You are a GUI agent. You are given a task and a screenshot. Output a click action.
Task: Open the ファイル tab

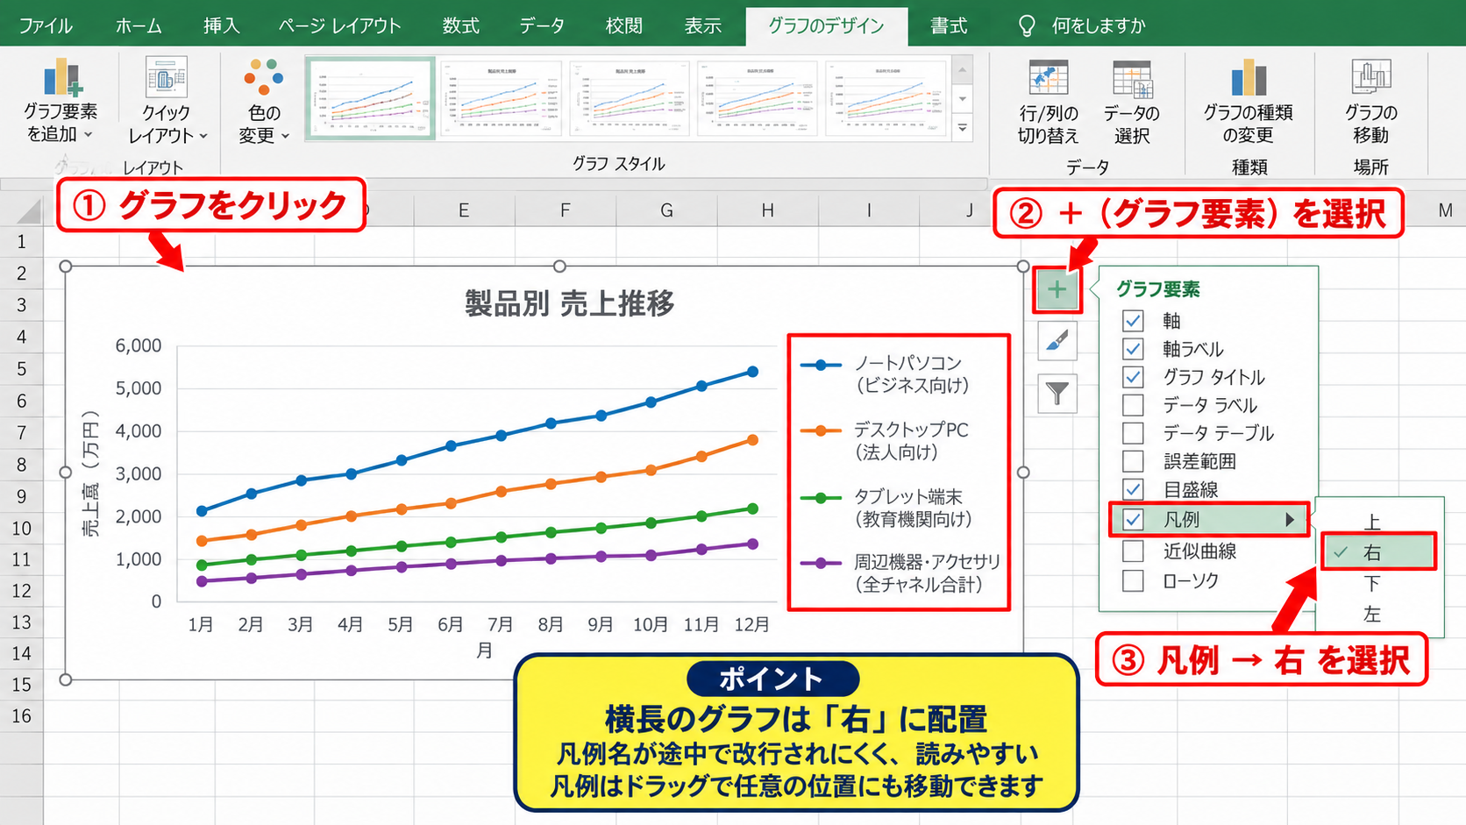(x=46, y=25)
